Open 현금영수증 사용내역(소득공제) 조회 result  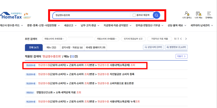(x=87, y=65)
